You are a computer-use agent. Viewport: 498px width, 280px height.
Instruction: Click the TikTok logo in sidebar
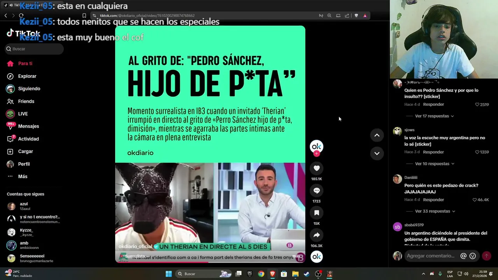tap(23, 33)
